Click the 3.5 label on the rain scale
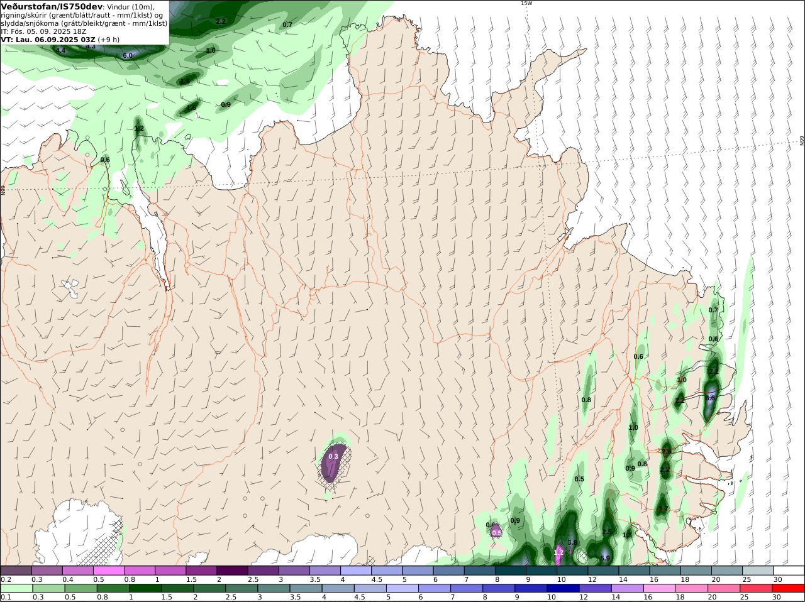Viewport: 805px width, 602px height. (295, 597)
